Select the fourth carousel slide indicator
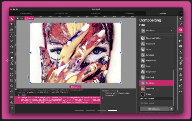 [x=113, y=111]
